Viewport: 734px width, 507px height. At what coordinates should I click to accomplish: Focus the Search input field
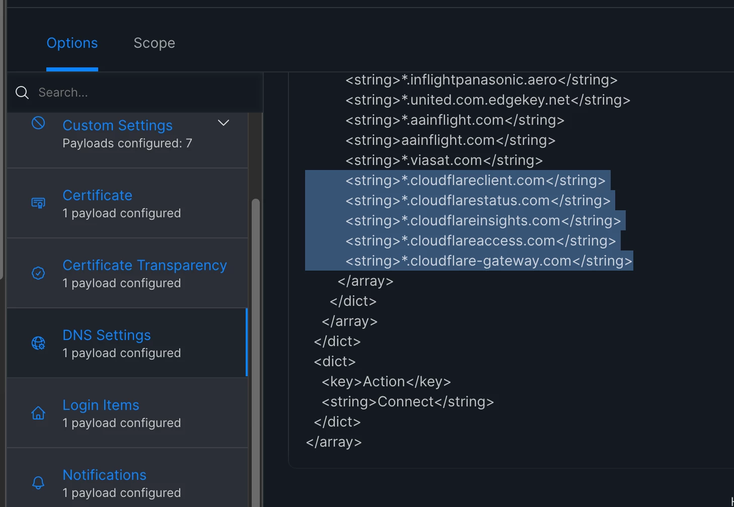coord(135,93)
